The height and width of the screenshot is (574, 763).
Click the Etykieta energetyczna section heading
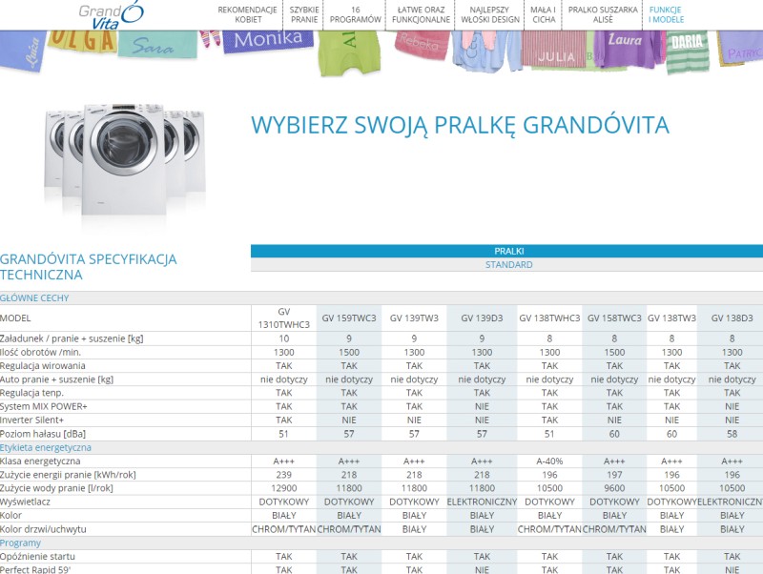(x=46, y=447)
